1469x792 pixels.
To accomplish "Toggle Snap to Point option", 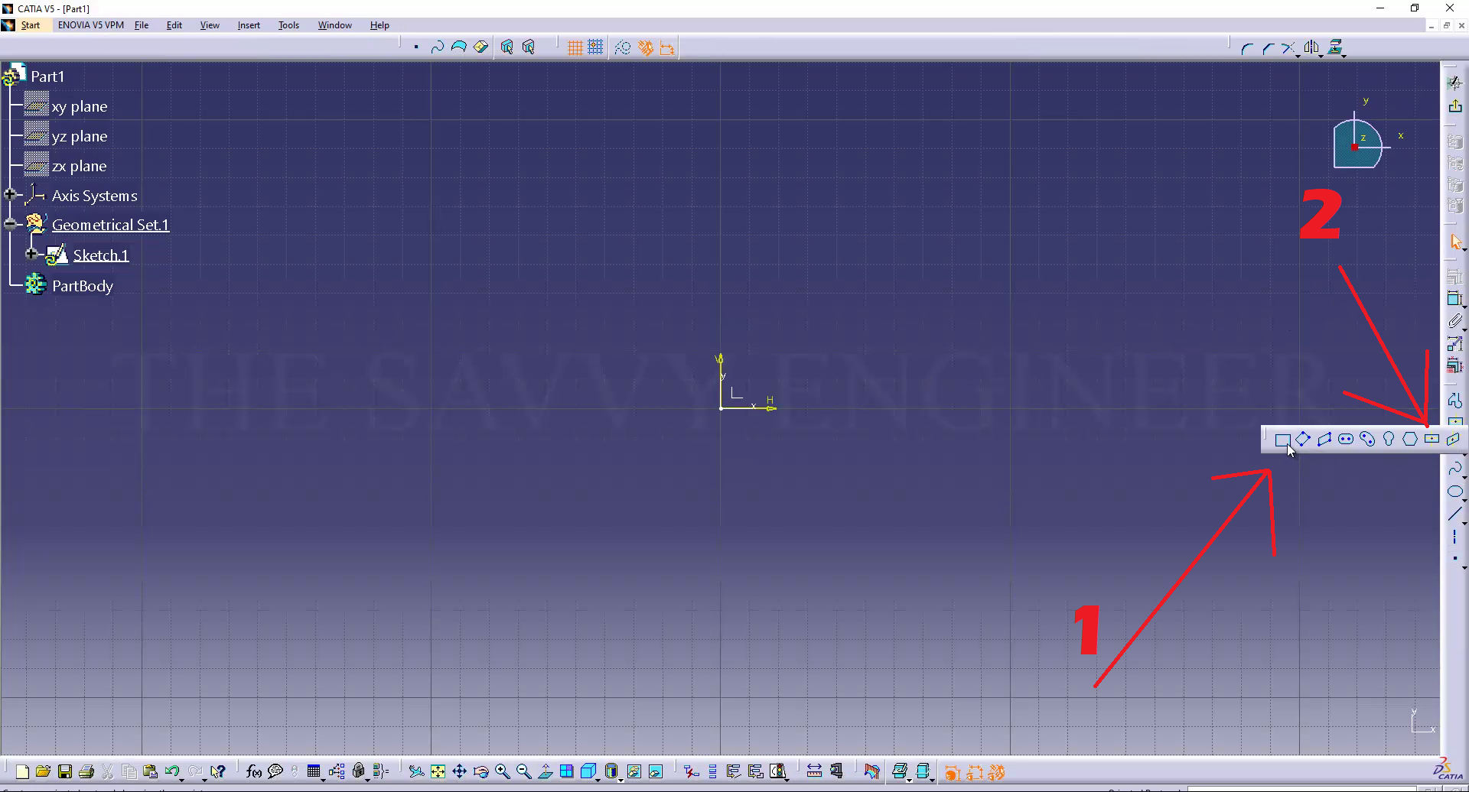I will 595,48.
